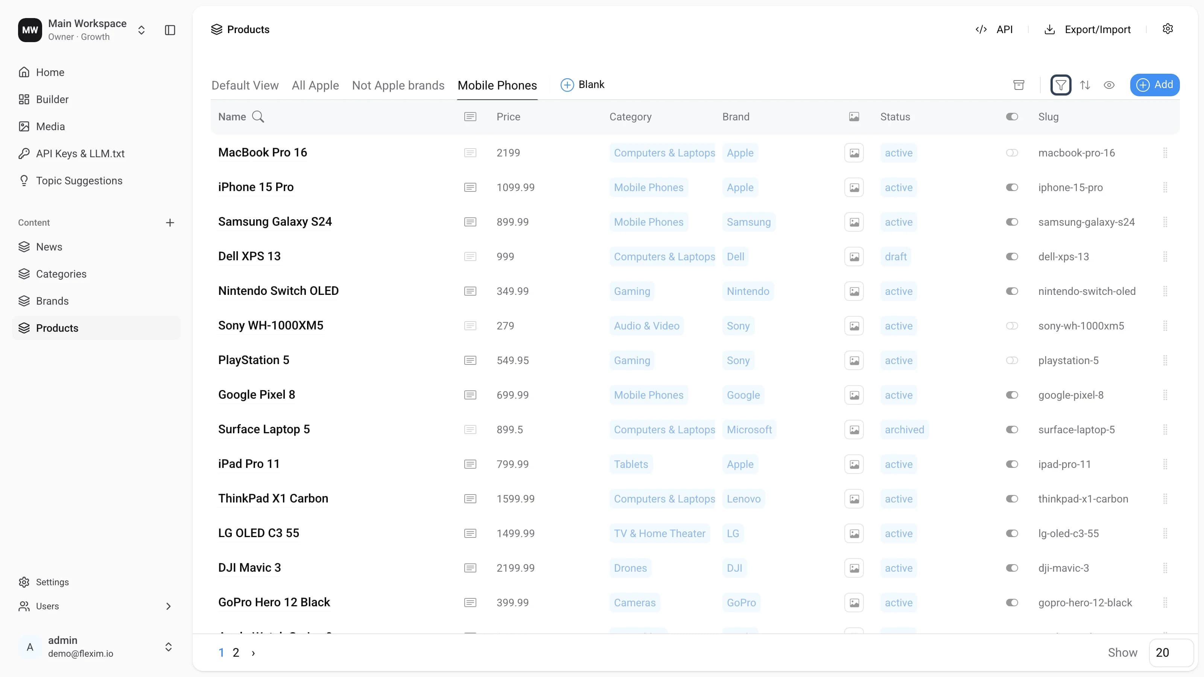This screenshot has width=1204, height=677.
Task: Toggle switch for PlayStation 5
Action: click(x=1012, y=360)
